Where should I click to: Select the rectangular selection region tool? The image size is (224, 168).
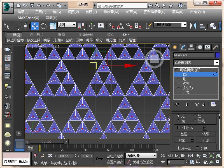pos(15,26)
